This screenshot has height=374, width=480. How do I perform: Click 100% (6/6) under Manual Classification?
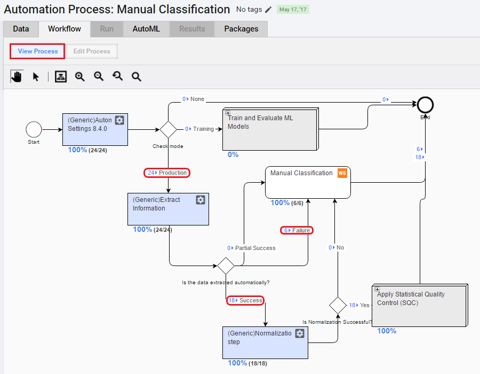(287, 203)
